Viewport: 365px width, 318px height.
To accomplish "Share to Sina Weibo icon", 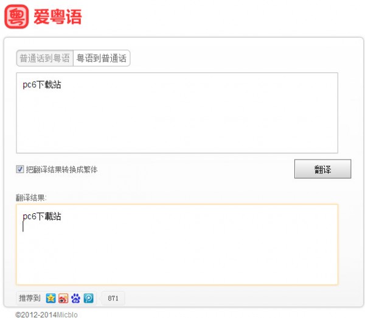I will point(63,299).
